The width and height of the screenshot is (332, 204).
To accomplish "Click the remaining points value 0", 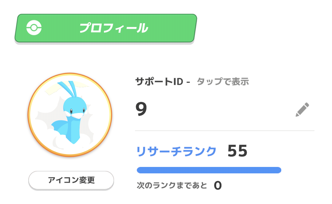I will [x=218, y=185].
